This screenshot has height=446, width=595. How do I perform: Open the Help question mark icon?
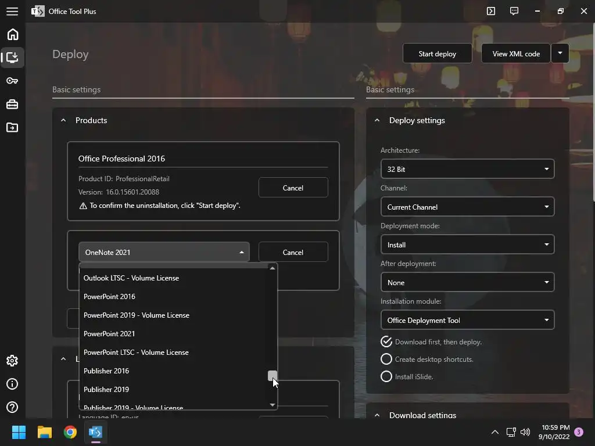click(12, 407)
